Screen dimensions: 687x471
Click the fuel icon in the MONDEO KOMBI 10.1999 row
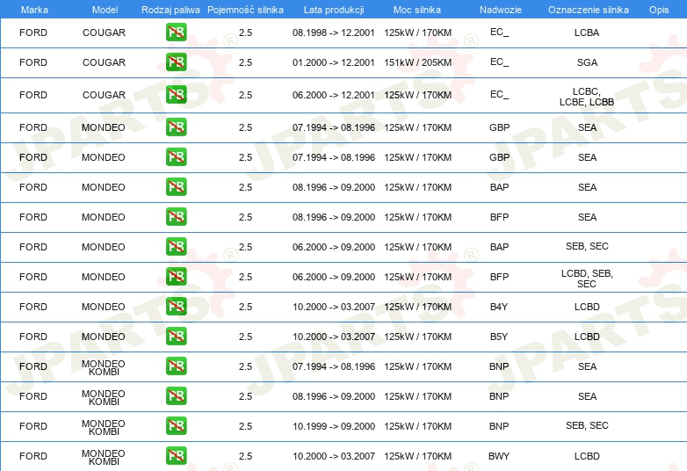coord(176,426)
